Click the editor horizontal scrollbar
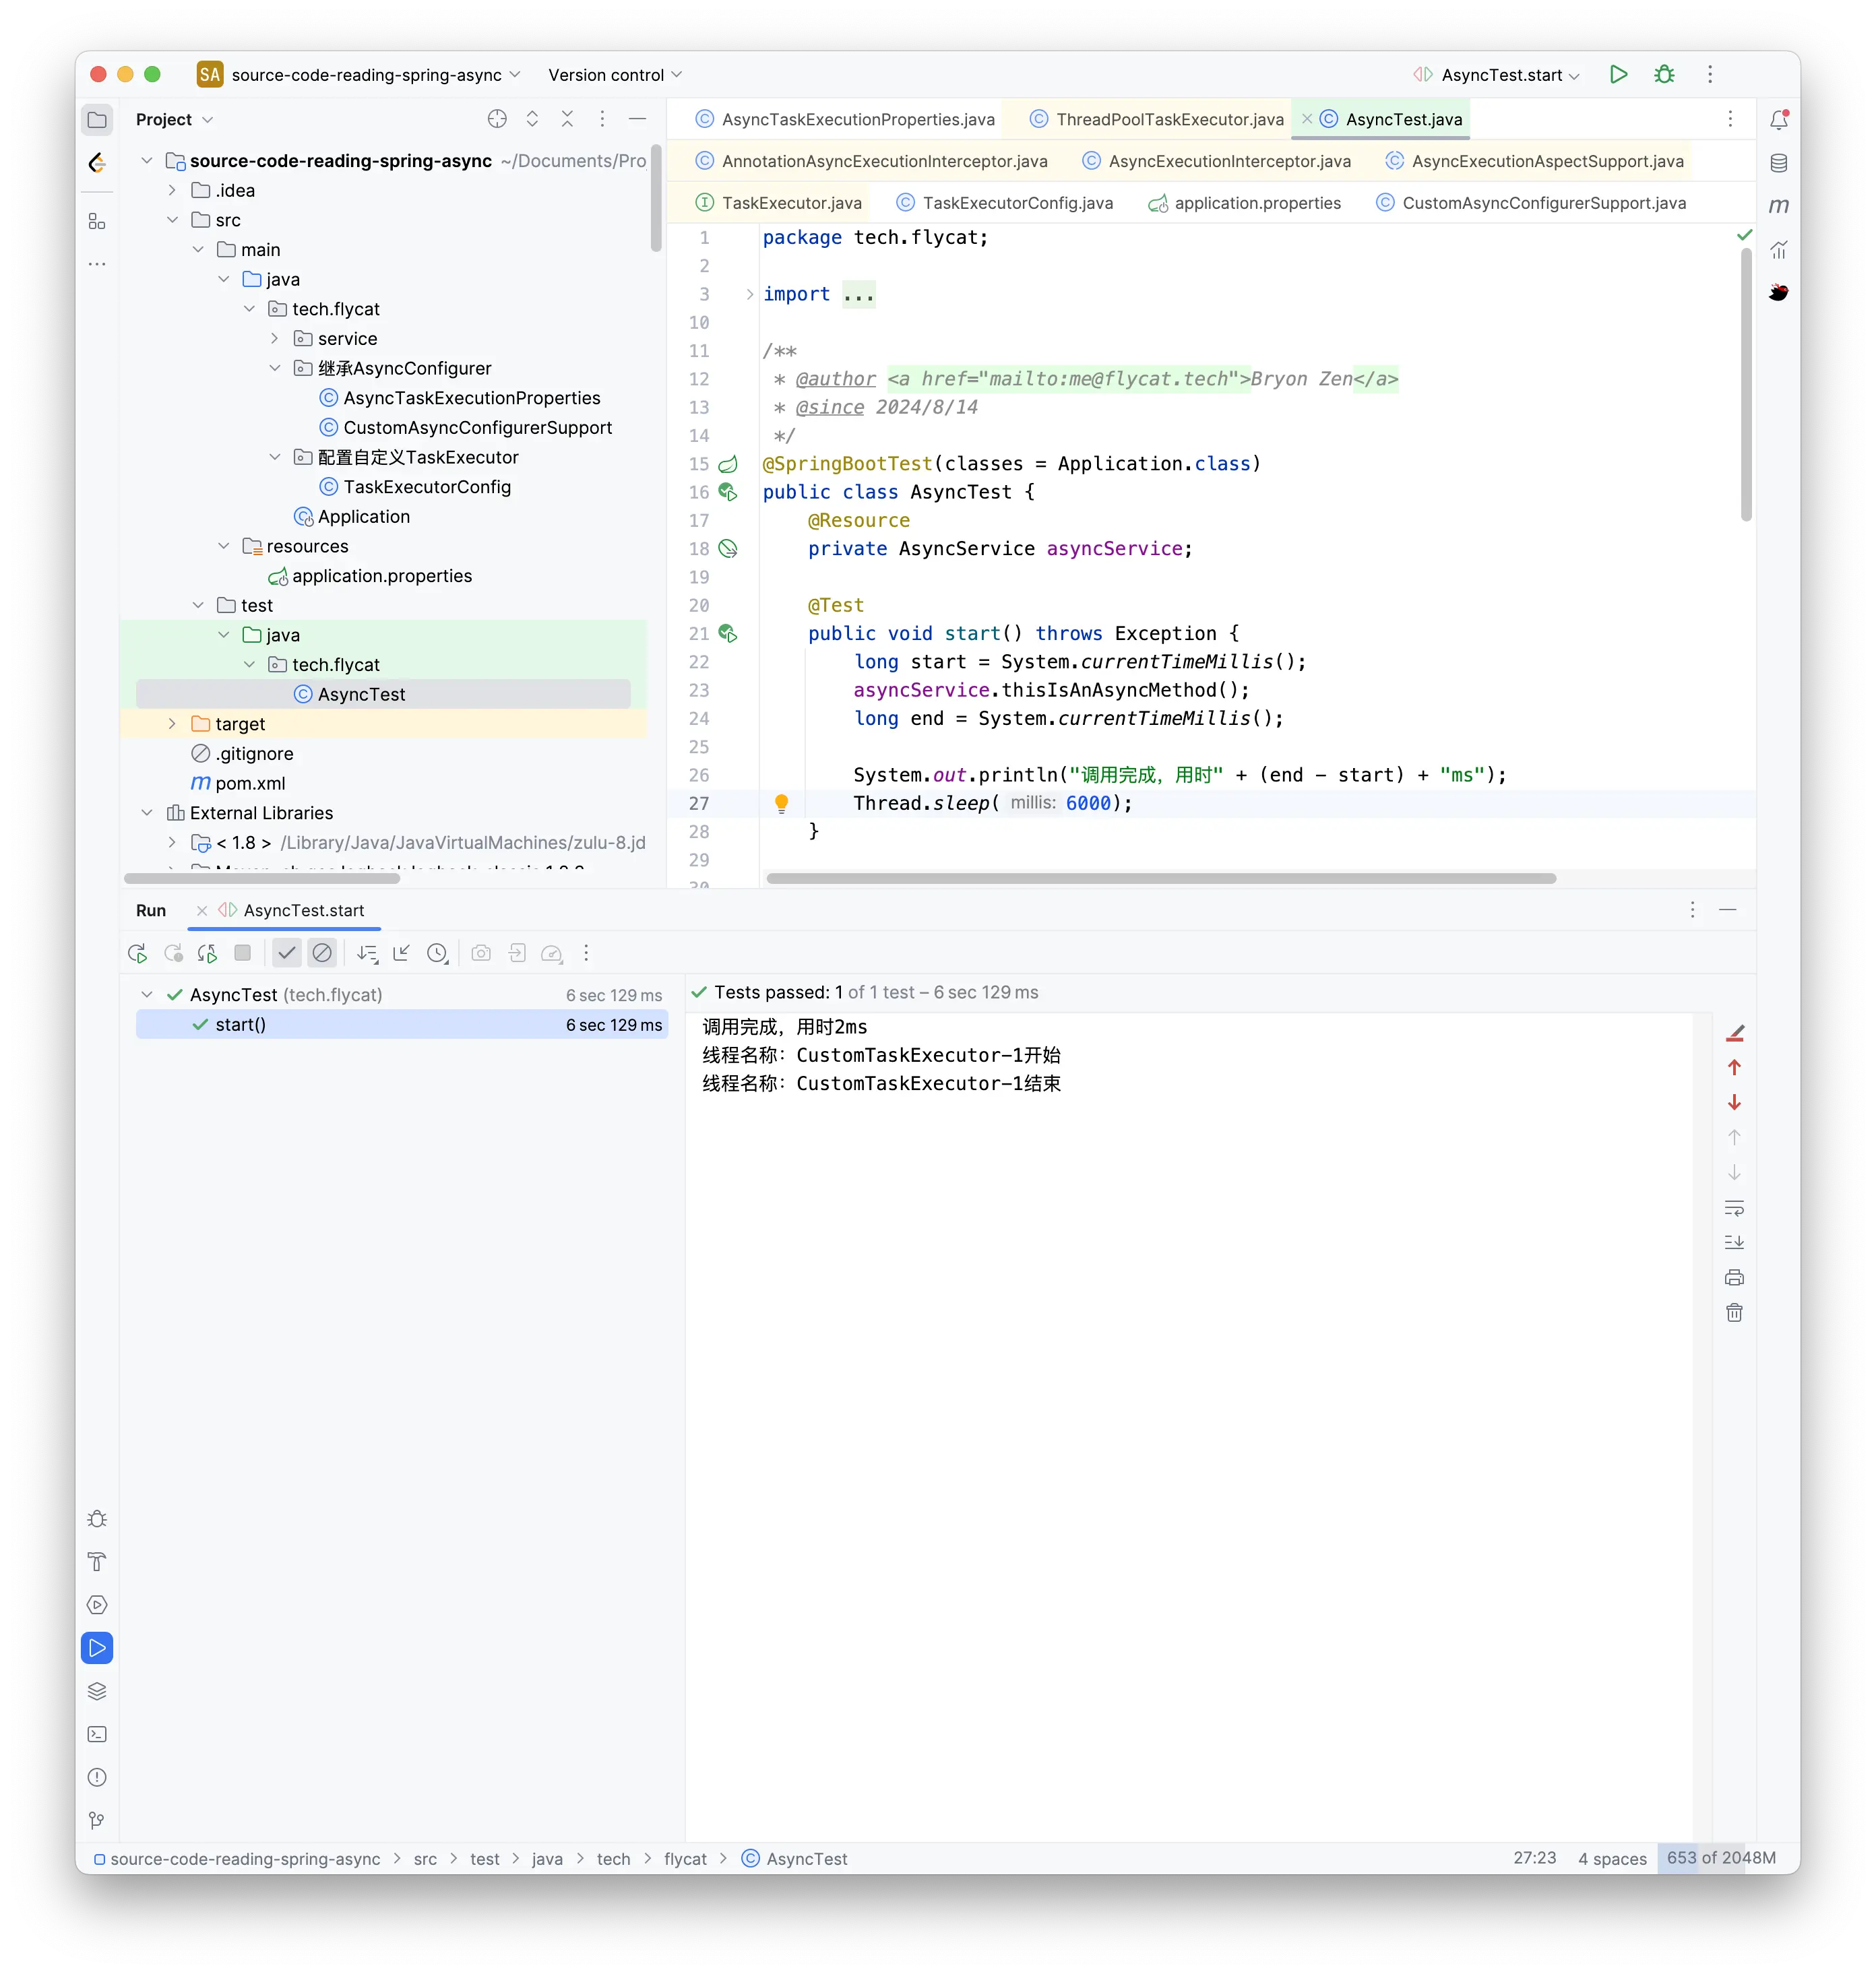Screen dimensions: 1876x1974 point(1160,878)
